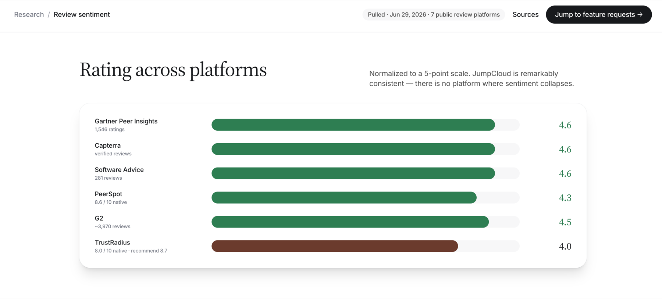This screenshot has height=299, width=662.
Task: Click the ~3,970 reviews subtext
Action: pyautogui.click(x=113, y=226)
